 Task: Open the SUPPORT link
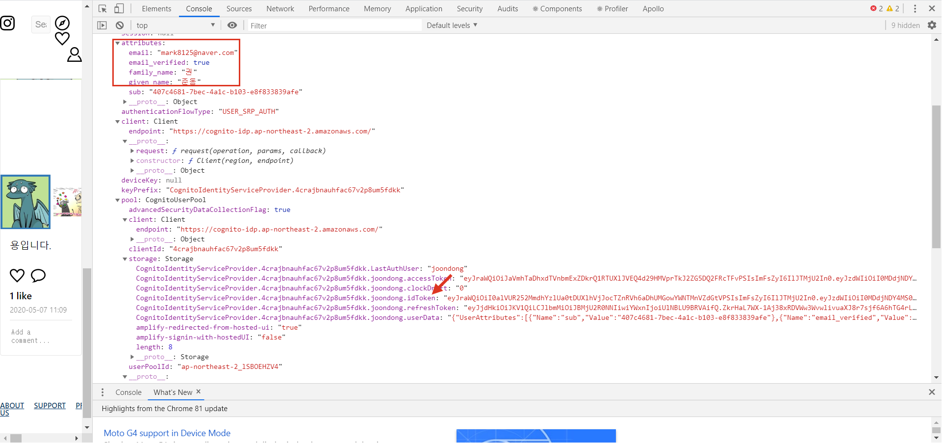50,405
